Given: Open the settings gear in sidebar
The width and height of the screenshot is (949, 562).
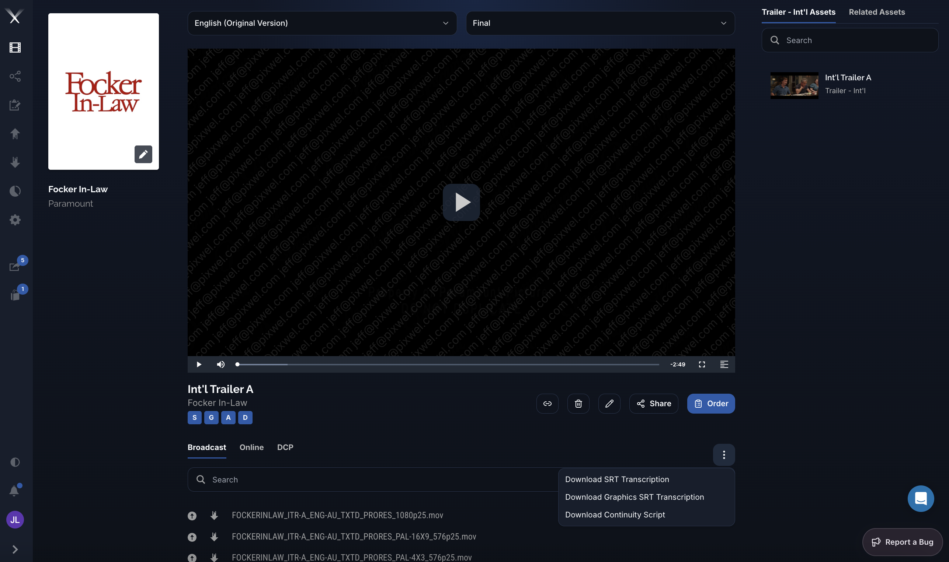Looking at the screenshot, I should [x=15, y=220].
